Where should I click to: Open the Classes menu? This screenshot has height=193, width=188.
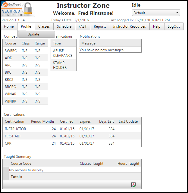tap(44, 26)
